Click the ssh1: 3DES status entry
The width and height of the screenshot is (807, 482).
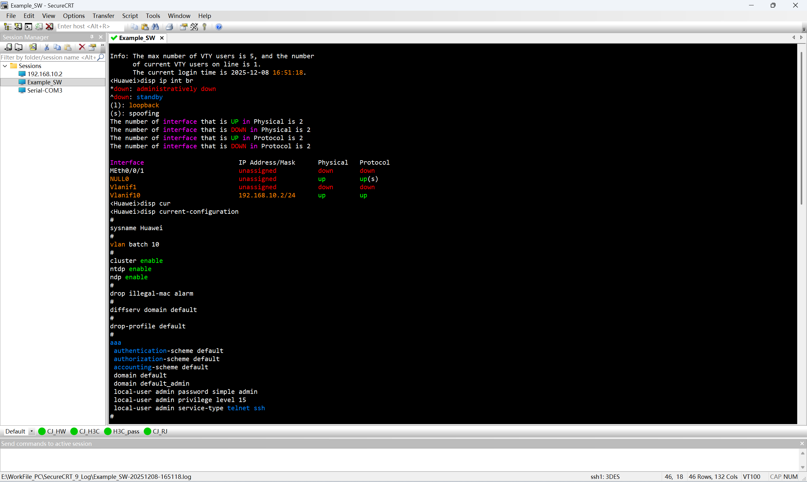click(605, 477)
